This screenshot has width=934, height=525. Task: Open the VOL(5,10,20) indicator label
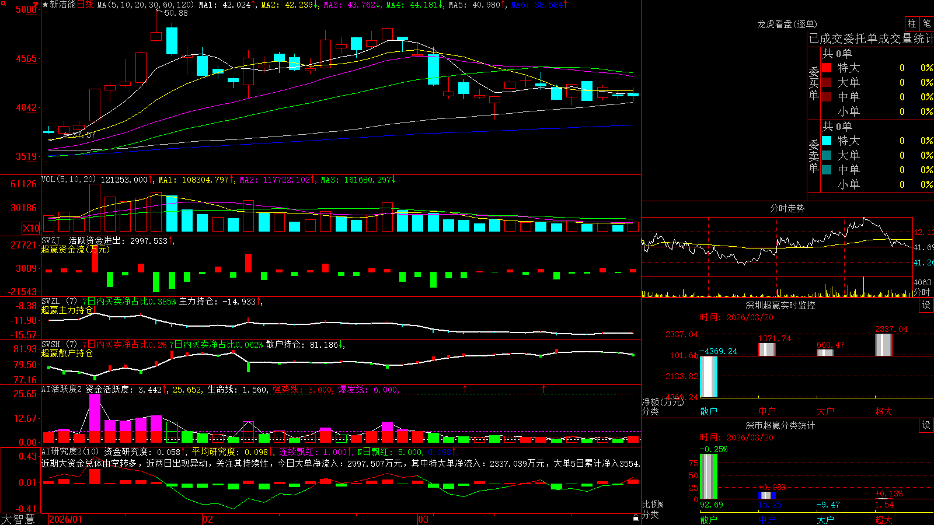[x=69, y=180]
